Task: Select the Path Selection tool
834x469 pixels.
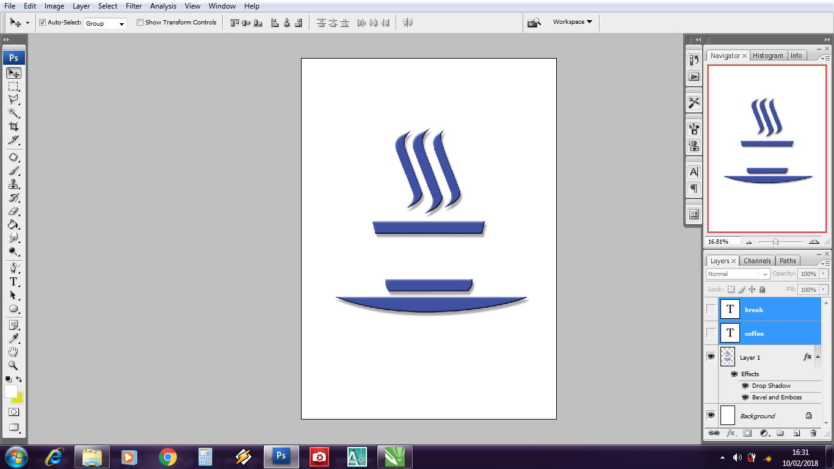Action: (13, 295)
